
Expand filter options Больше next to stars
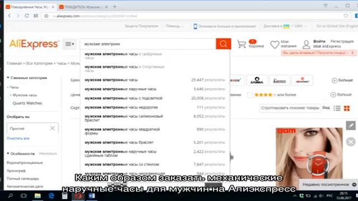341,94
